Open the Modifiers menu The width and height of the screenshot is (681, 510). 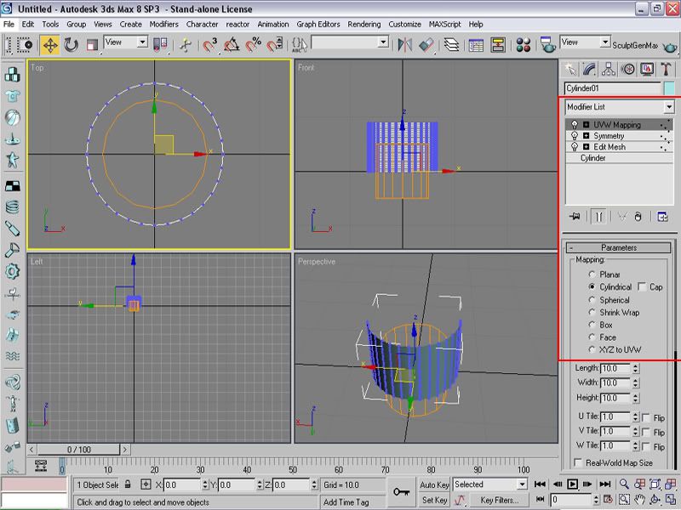[163, 25]
